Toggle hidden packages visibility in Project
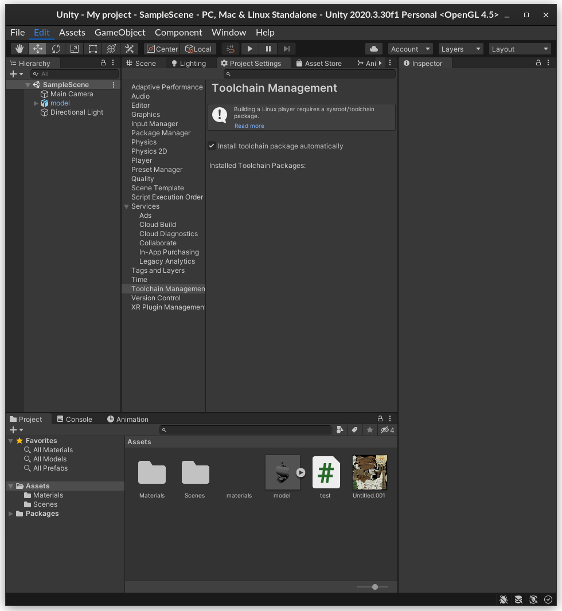Screen dimensions: 562x611 [387, 430]
